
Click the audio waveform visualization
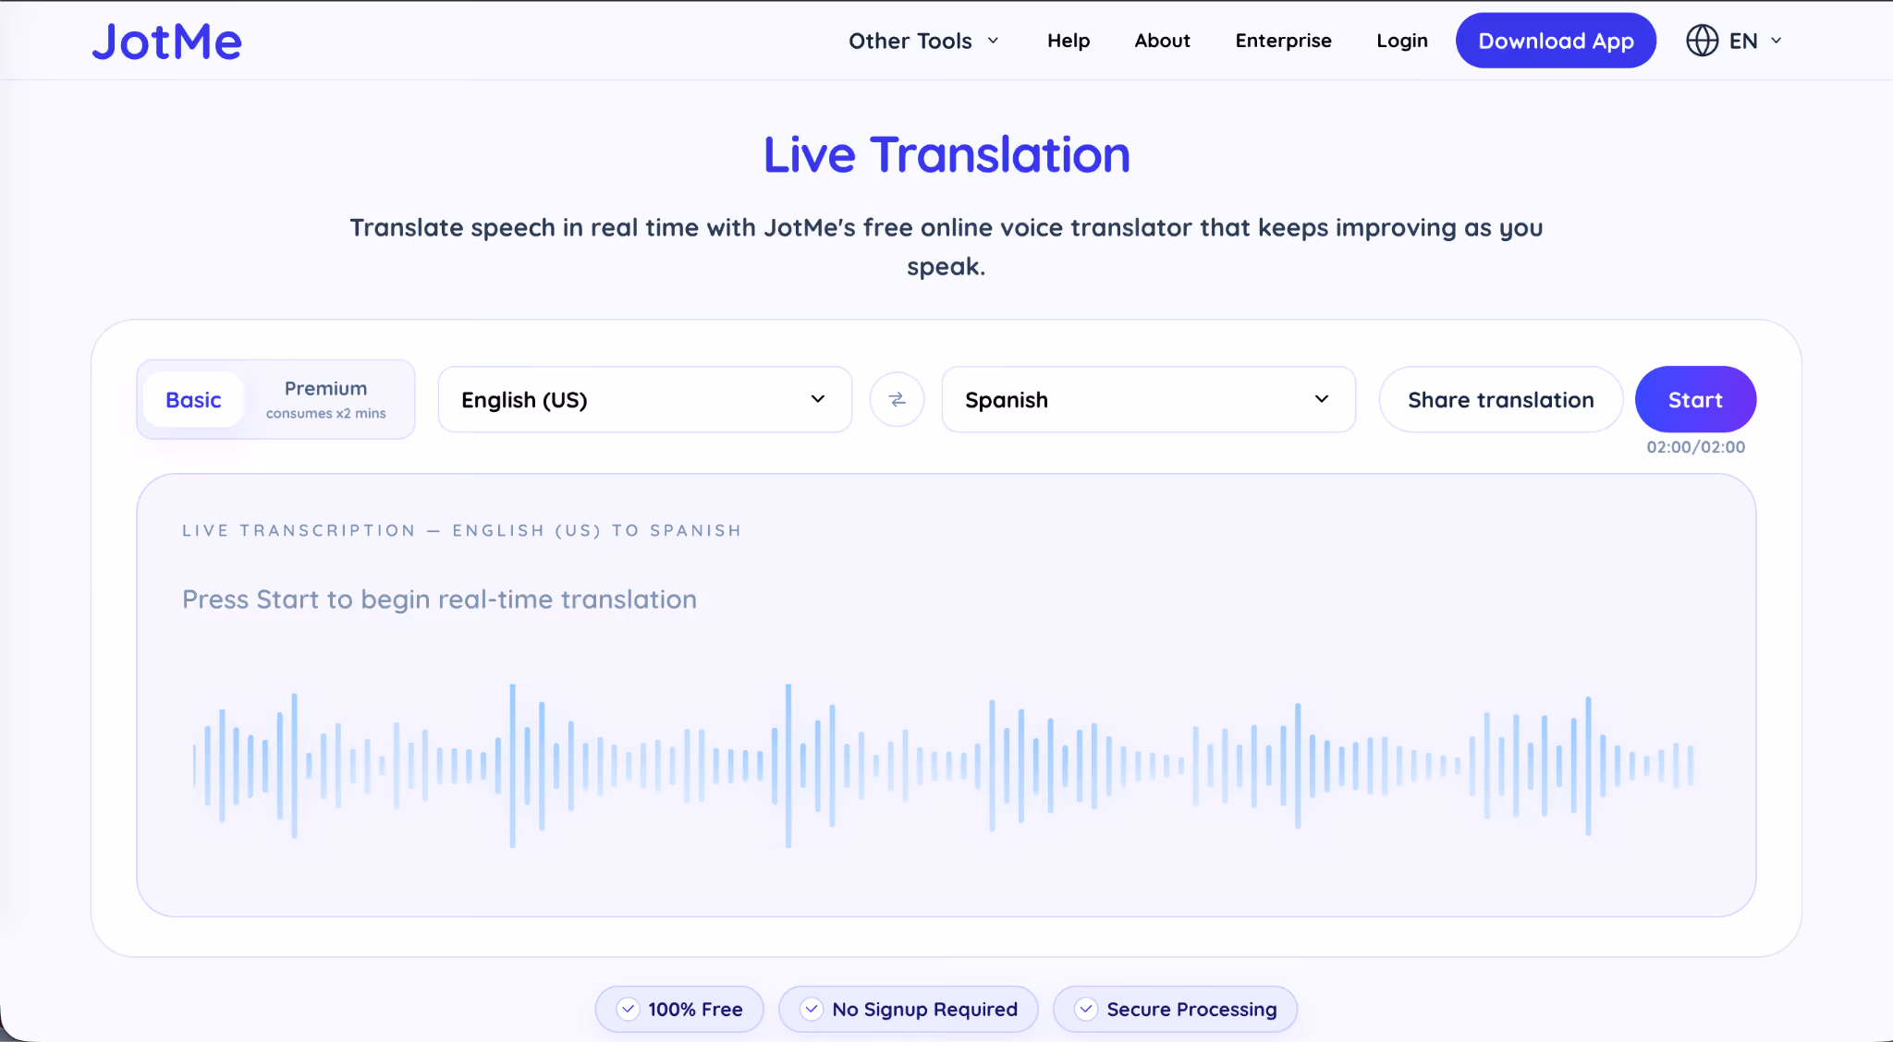coord(943,766)
